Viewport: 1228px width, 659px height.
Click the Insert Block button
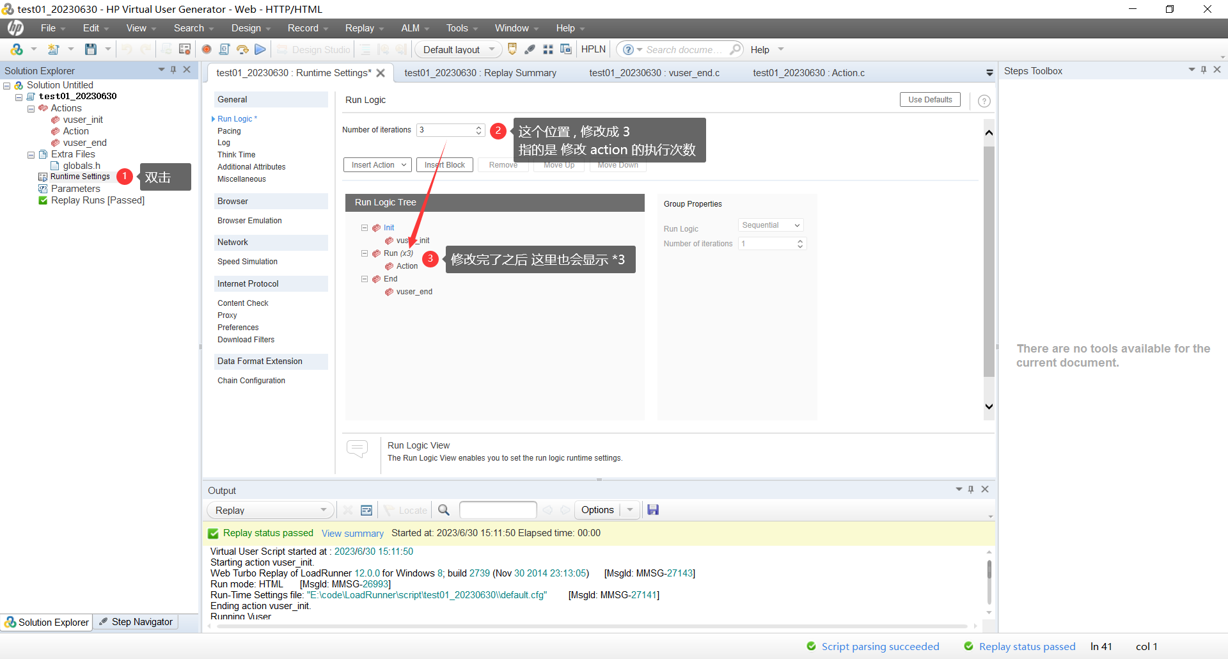click(x=445, y=165)
